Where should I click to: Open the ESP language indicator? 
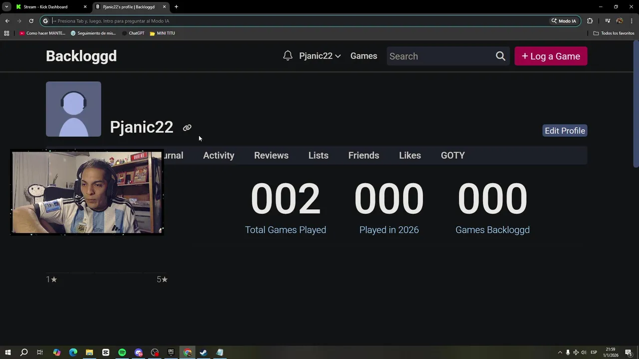594,353
